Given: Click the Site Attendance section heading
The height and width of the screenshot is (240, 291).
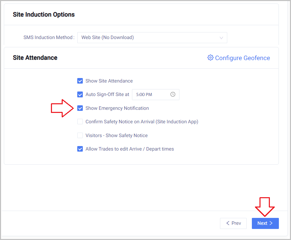Looking at the screenshot, I should pos(35,58).
